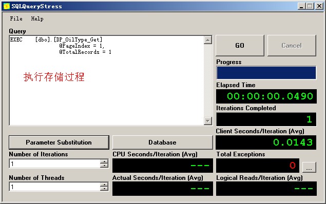This screenshot has width=326, height=204.
Task: Click the Iterations Completed value display
Action: click(266, 119)
